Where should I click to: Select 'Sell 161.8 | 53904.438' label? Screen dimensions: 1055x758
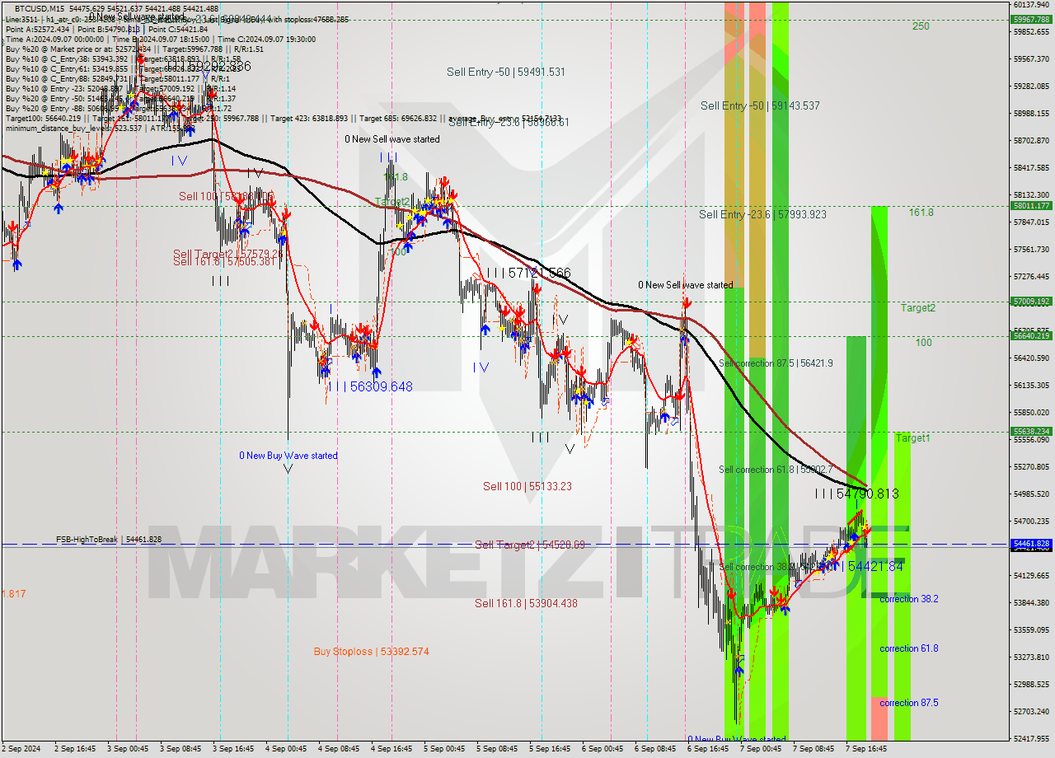(x=526, y=603)
